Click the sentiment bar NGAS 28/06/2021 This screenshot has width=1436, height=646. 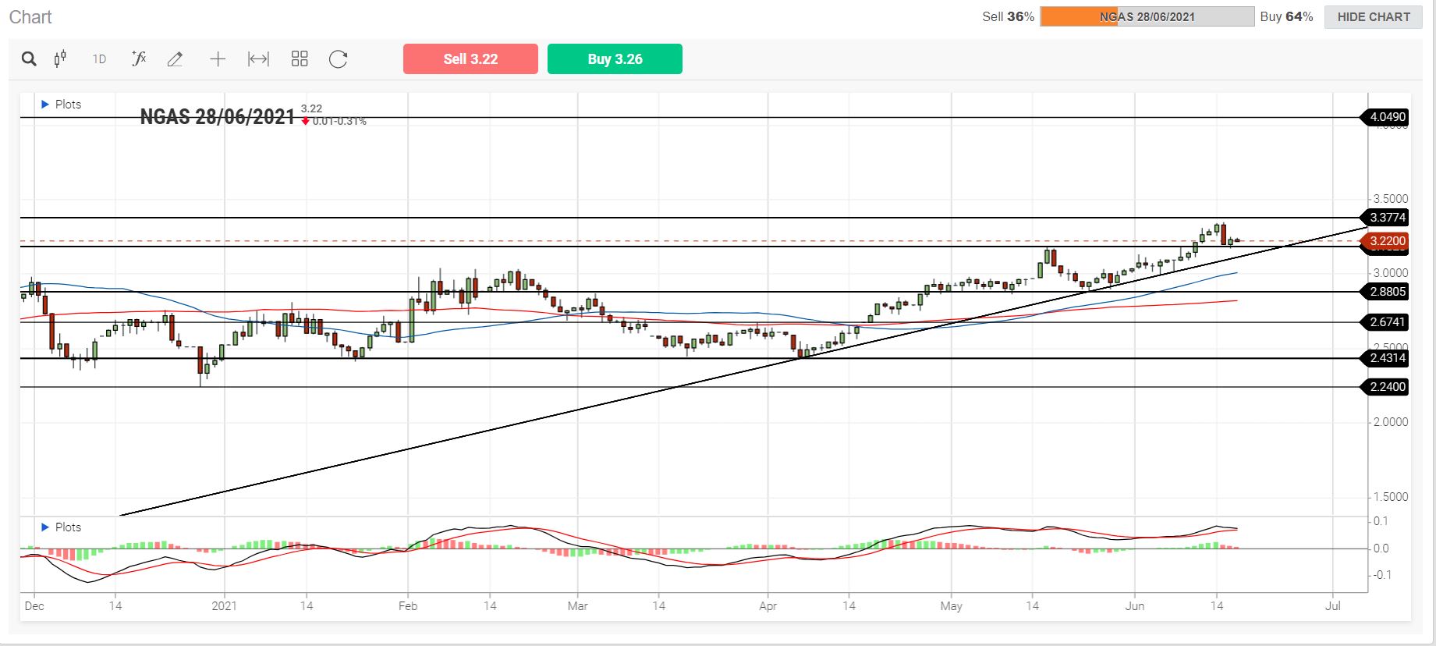pyautogui.click(x=1147, y=16)
